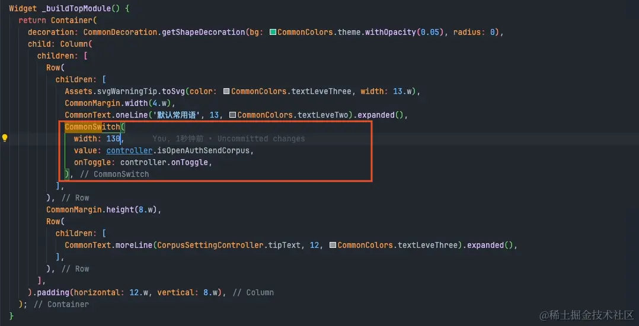Click the withOpacity method call
The image size is (639, 326).
(x=391, y=32)
